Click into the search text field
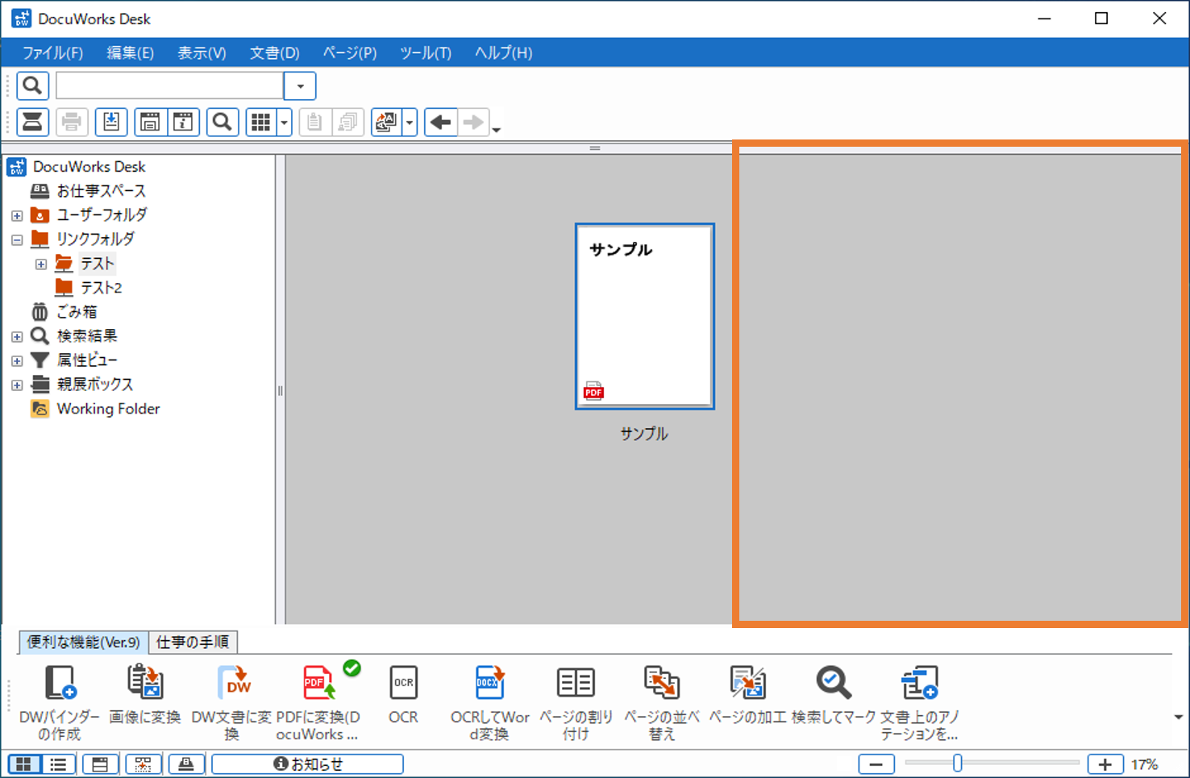Image resolution: width=1190 pixels, height=778 pixels. [169, 85]
